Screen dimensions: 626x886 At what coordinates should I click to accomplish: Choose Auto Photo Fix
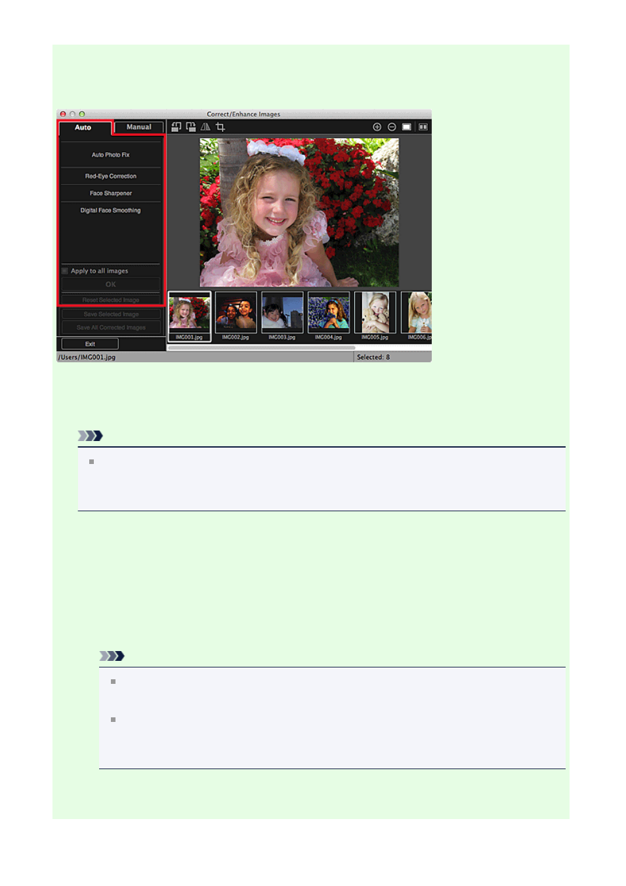111,155
